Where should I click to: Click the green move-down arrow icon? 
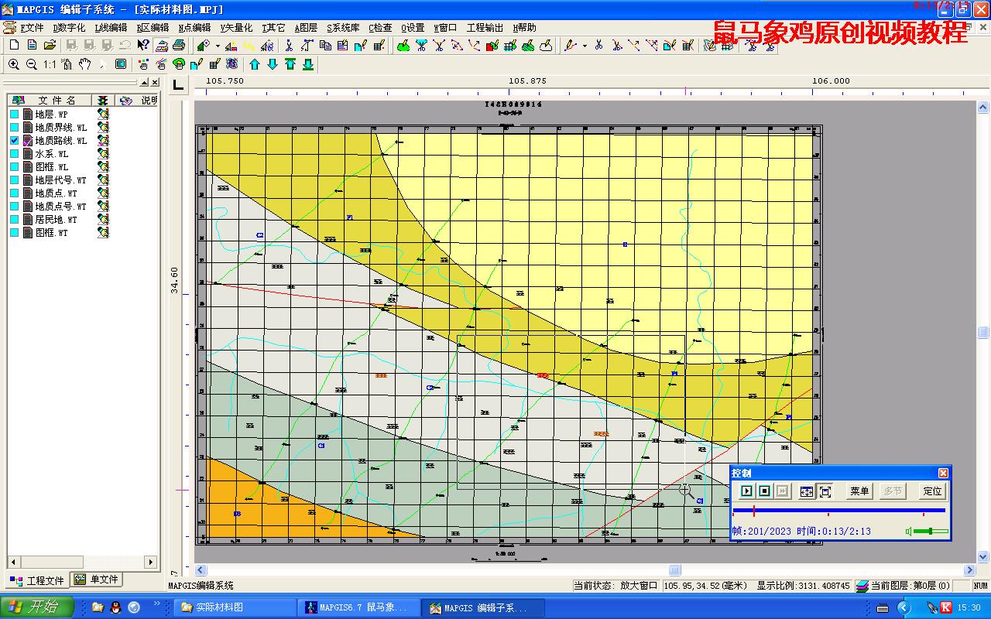[273, 64]
